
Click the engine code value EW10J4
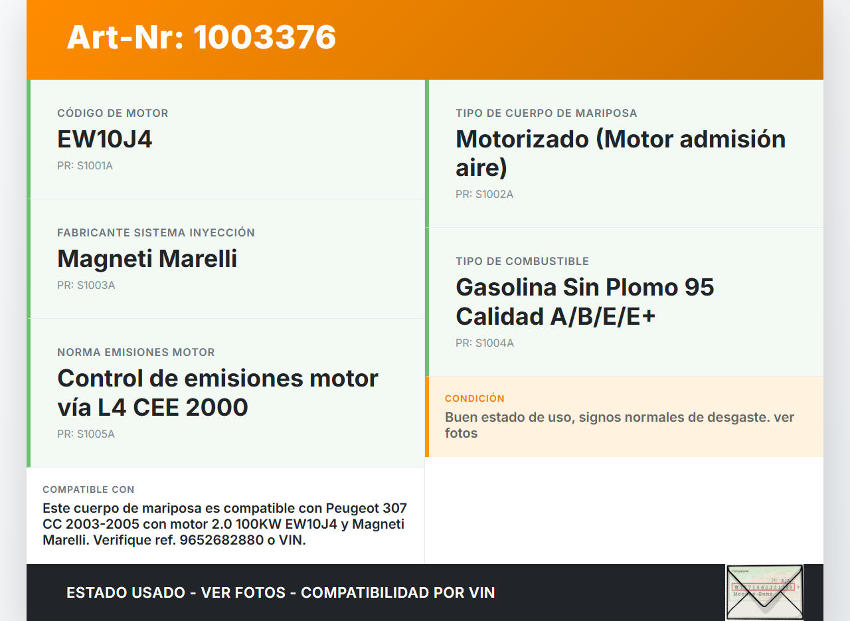(105, 139)
